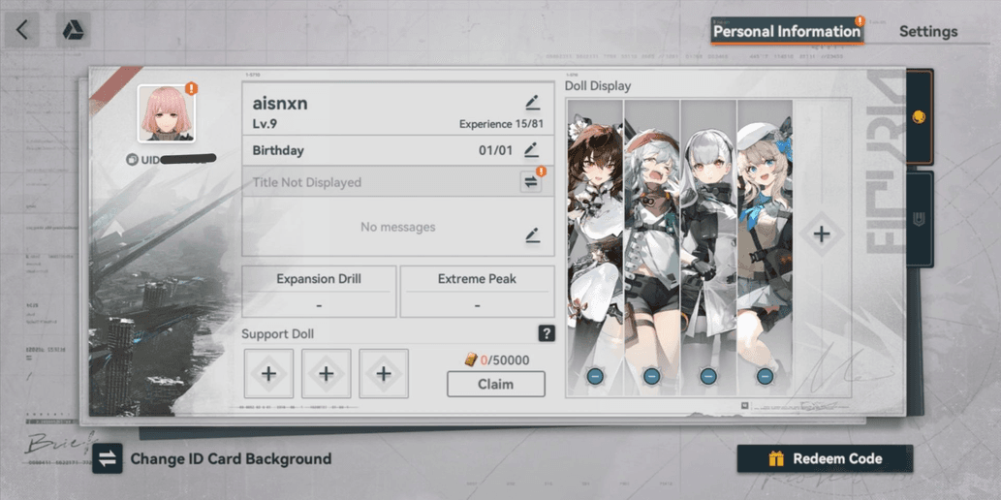Edit the message with pencil icon
Viewport: 1001px width, 500px height.
(x=532, y=234)
